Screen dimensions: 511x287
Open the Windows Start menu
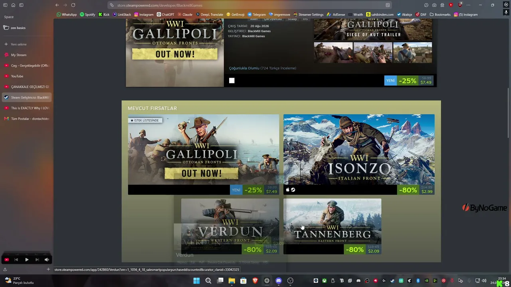point(196,281)
